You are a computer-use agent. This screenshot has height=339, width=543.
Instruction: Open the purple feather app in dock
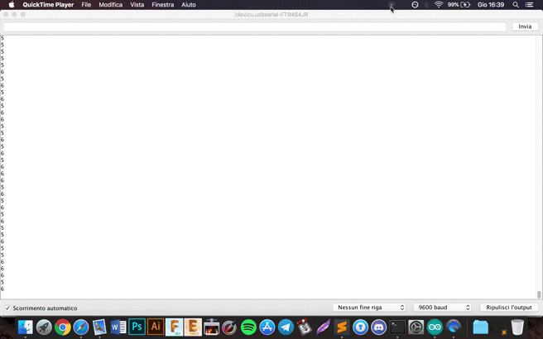pos(323,327)
